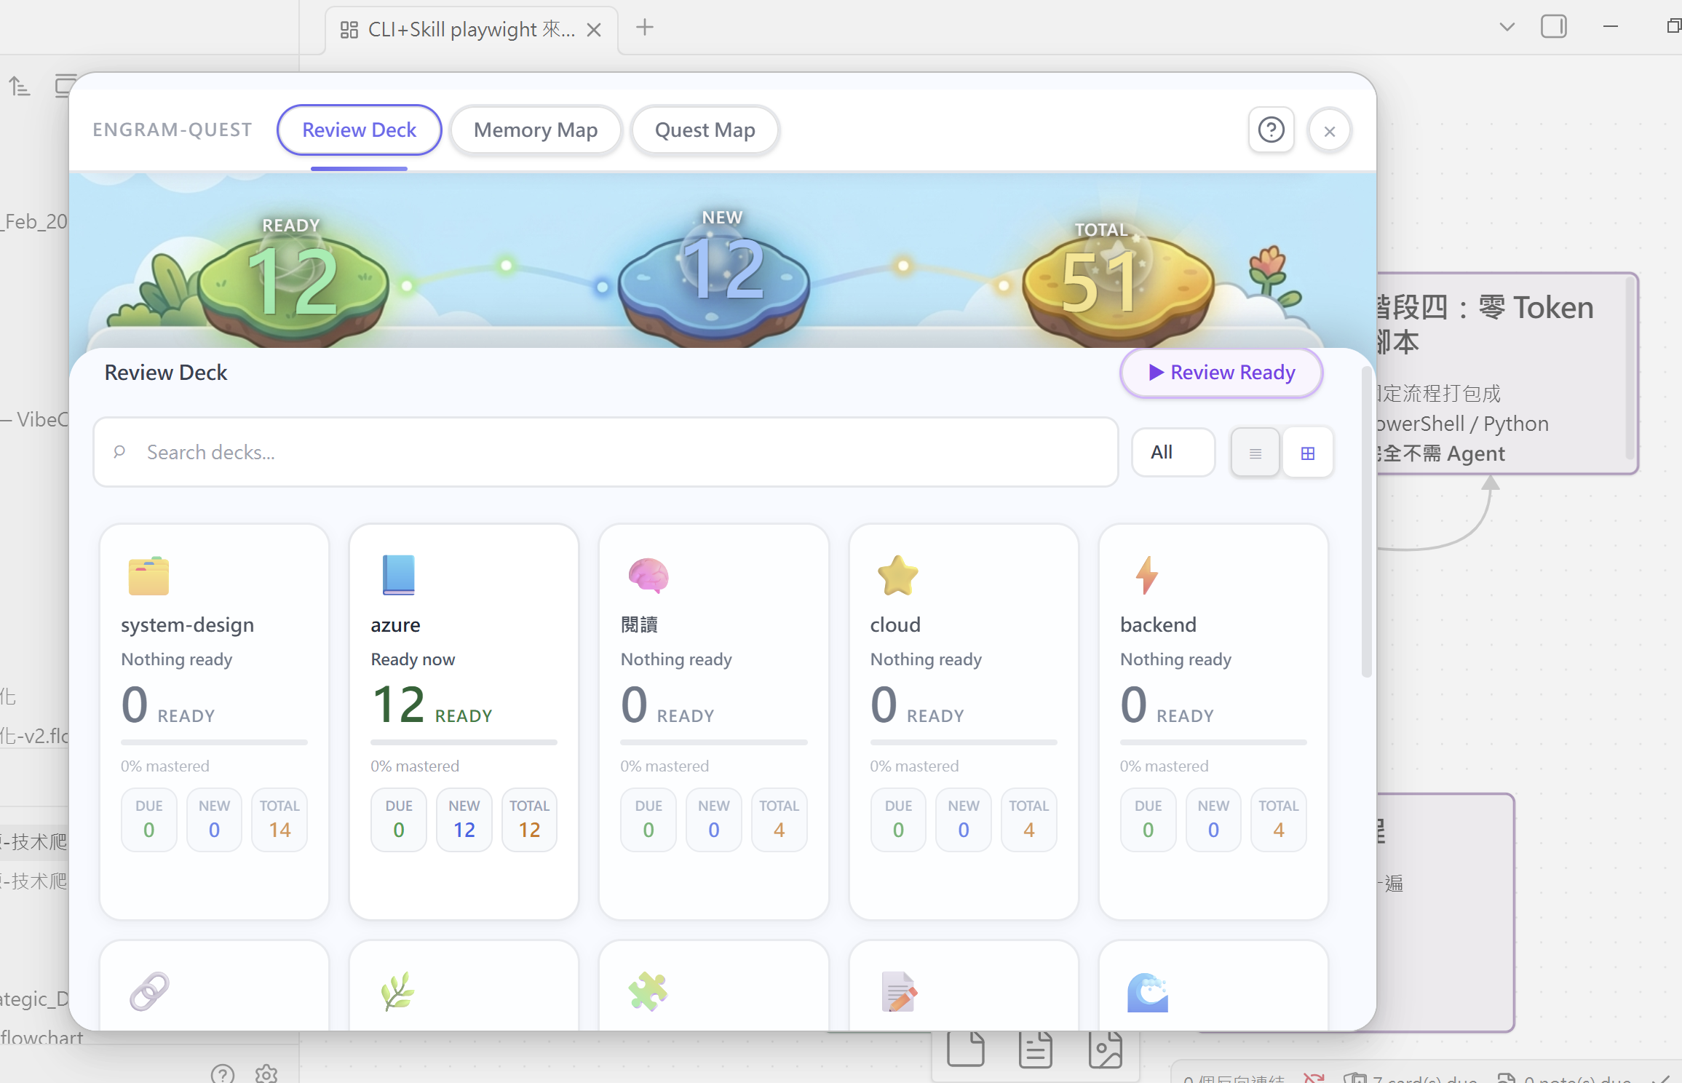Click the ENGRAM-QUEST title label
Viewport: 1682px width, 1083px height.
pos(172,130)
